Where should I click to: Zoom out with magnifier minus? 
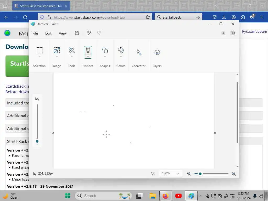[189, 174]
